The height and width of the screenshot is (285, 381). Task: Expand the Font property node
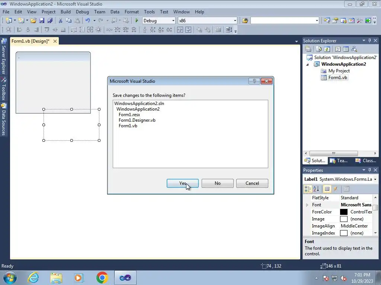tap(307, 205)
